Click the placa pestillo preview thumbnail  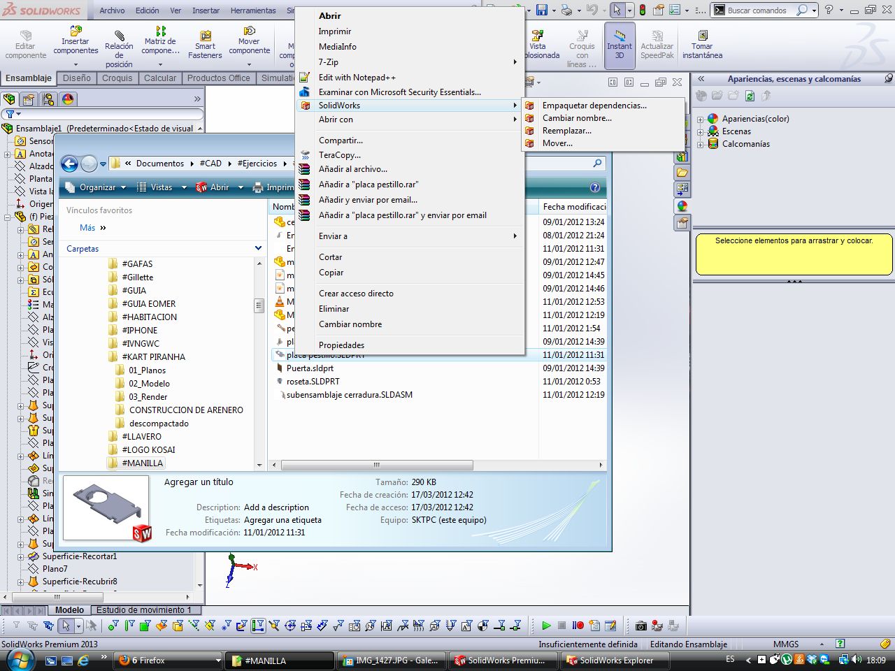click(107, 510)
